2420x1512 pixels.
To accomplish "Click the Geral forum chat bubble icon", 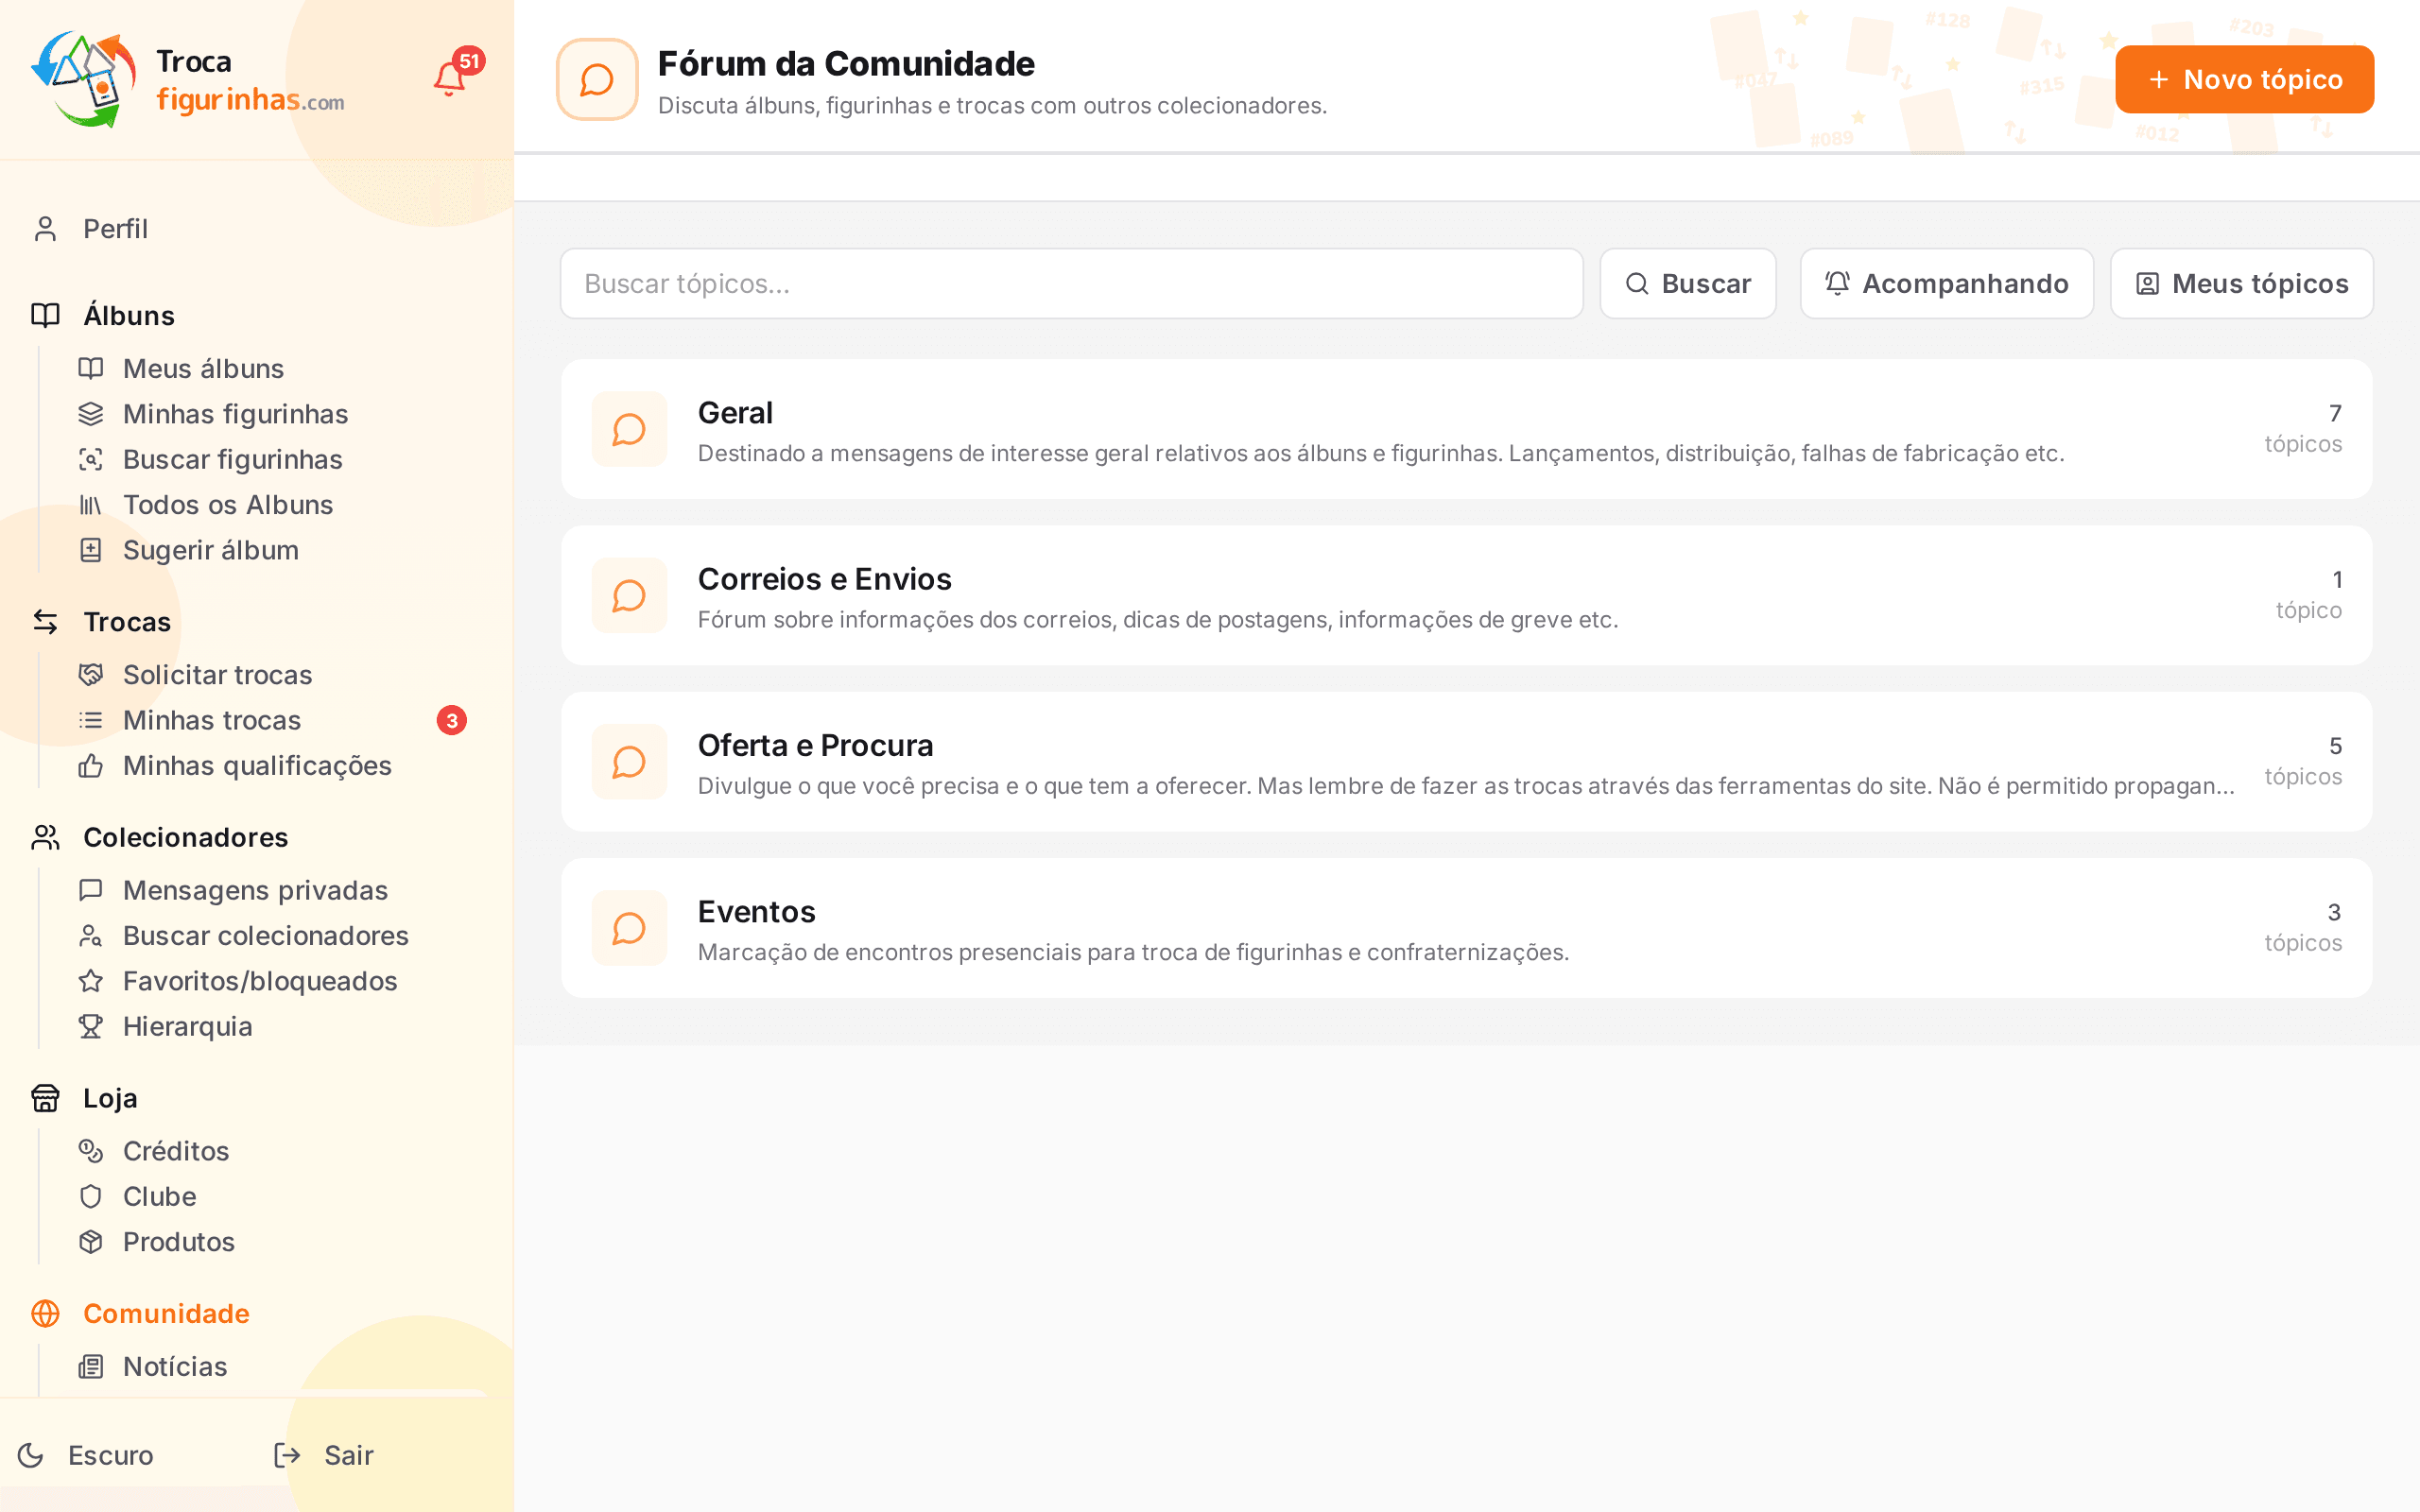I will (629, 429).
